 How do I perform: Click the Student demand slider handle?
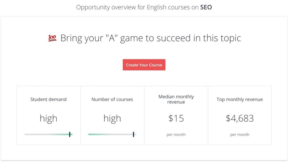pyautogui.click(x=70, y=134)
